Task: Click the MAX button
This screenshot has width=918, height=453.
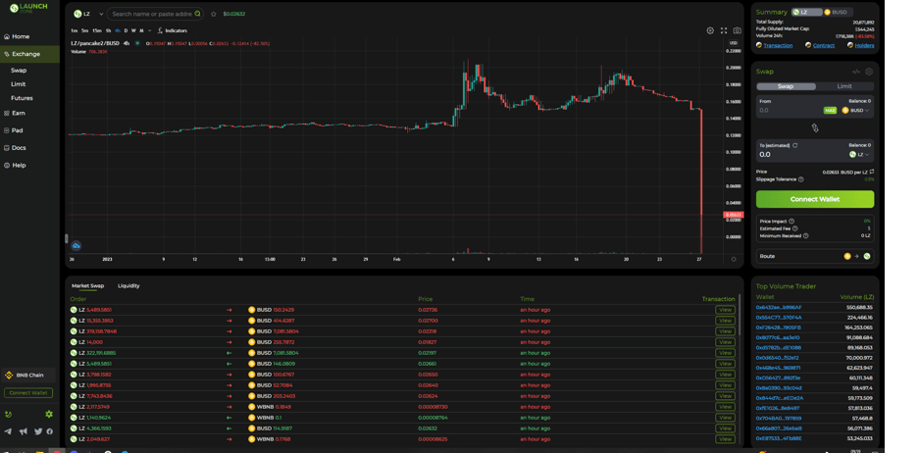Action: coord(830,110)
